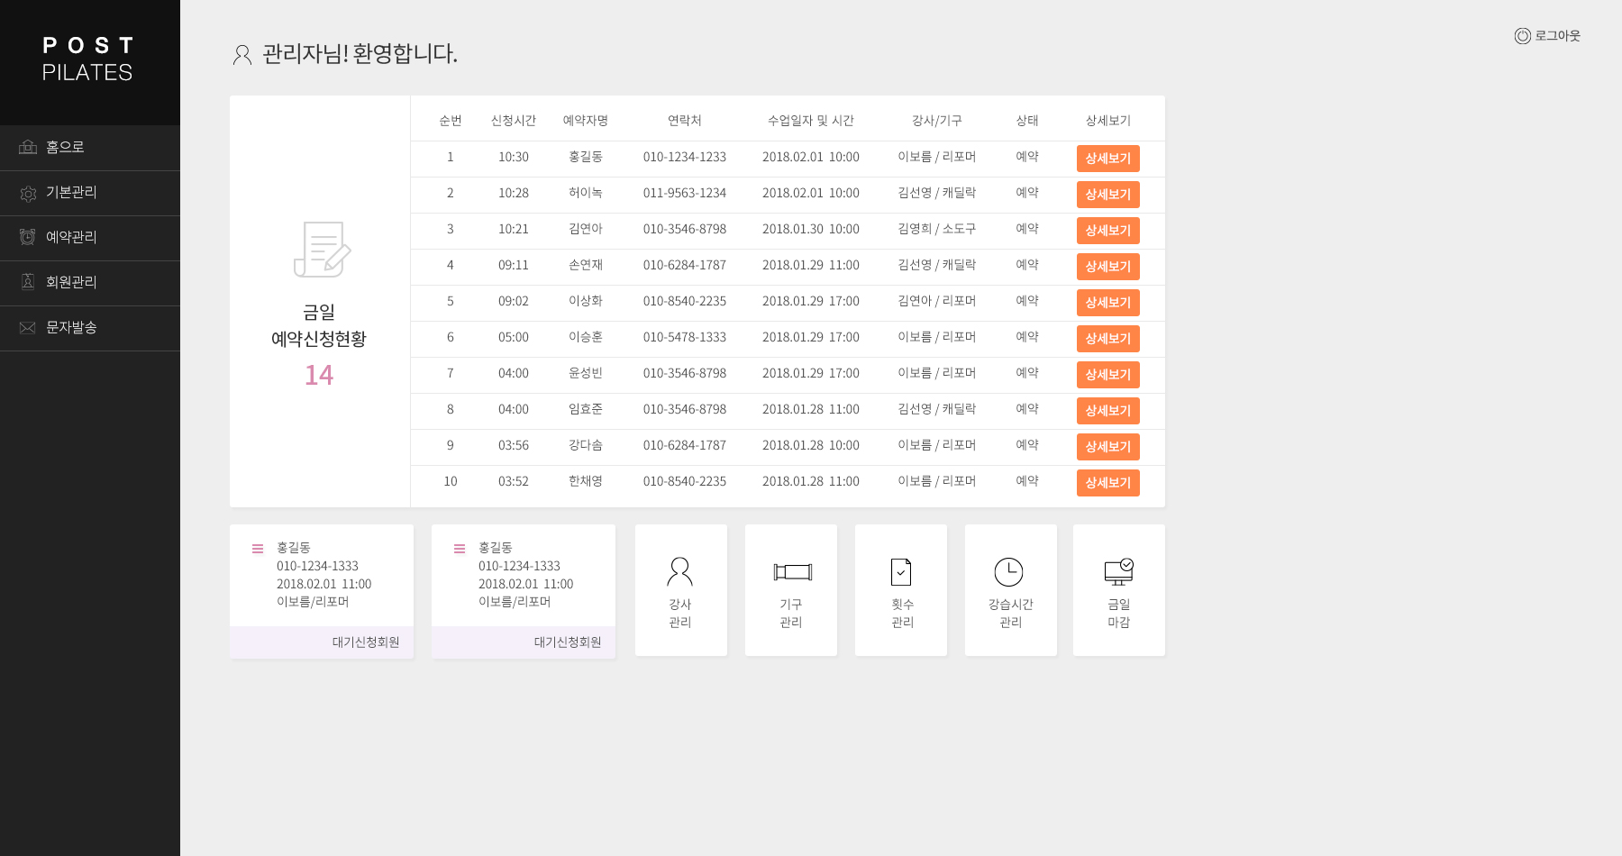Click the admin user icon by the greeting

coord(241,55)
